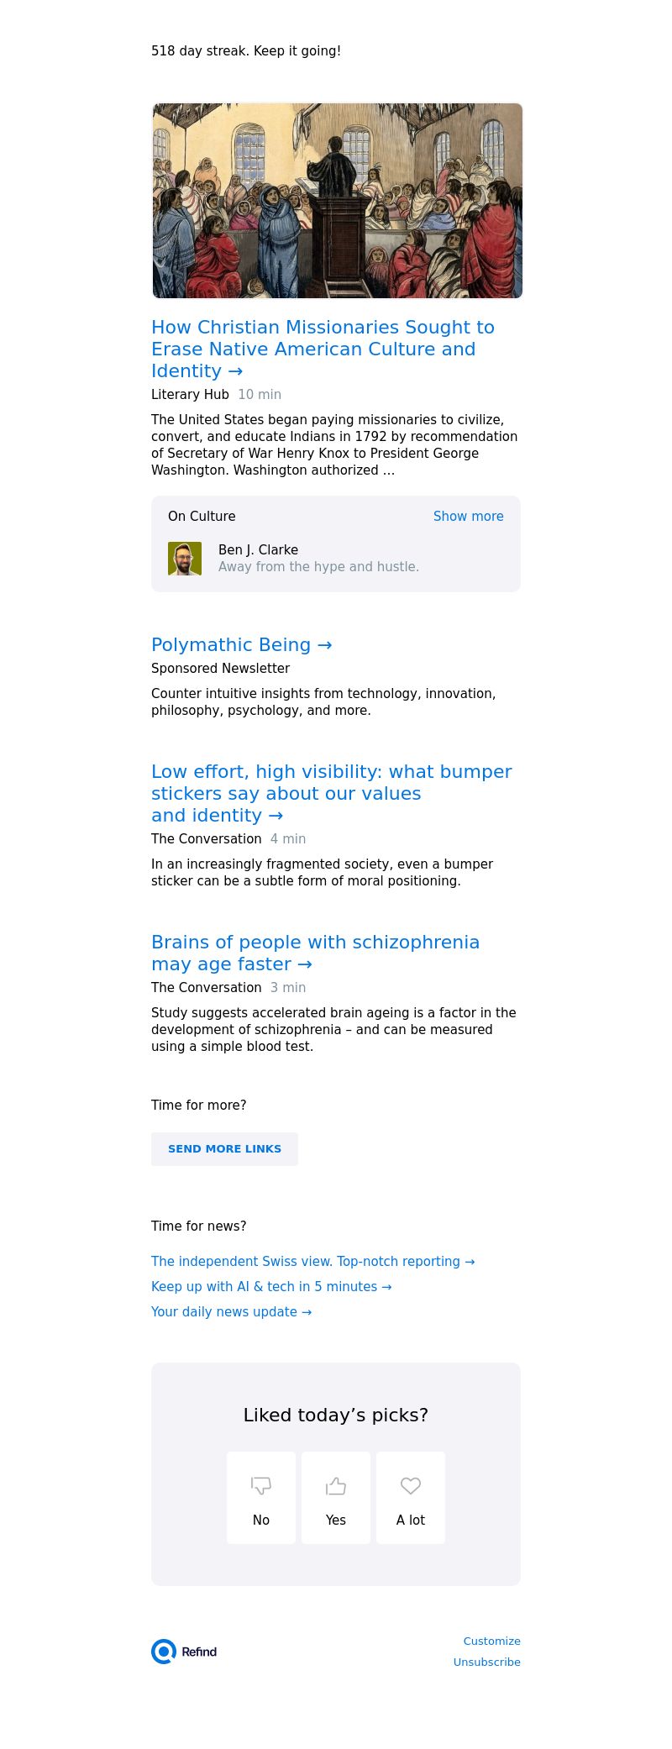Open the independent Swiss view link
Viewport: 672px width, 1749px height.
(312, 1262)
